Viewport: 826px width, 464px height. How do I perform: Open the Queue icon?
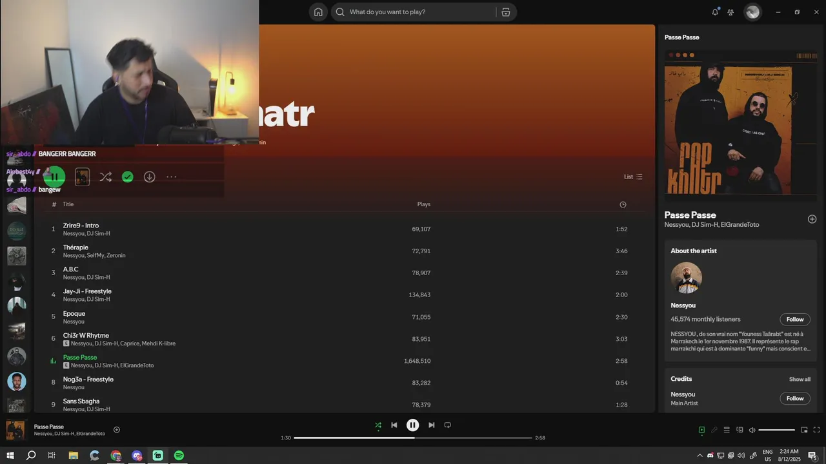click(x=727, y=430)
